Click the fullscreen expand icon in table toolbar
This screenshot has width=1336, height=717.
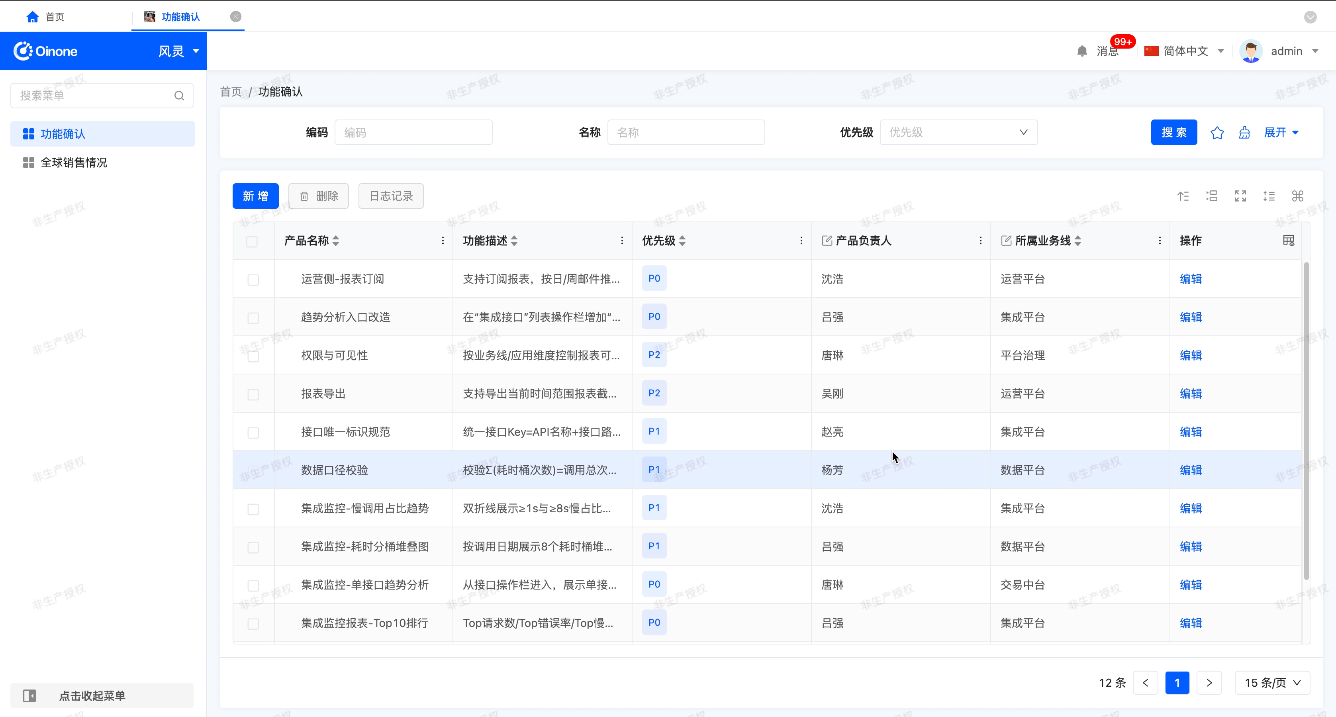[x=1240, y=196]
